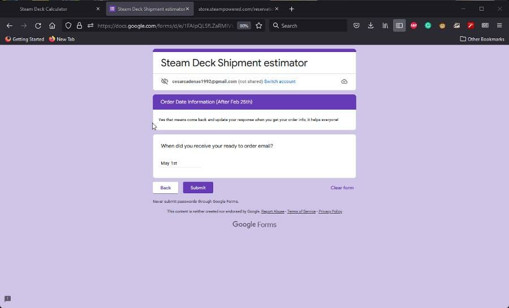
Task: Open the browser home page
Action: (x=52, y=25)
